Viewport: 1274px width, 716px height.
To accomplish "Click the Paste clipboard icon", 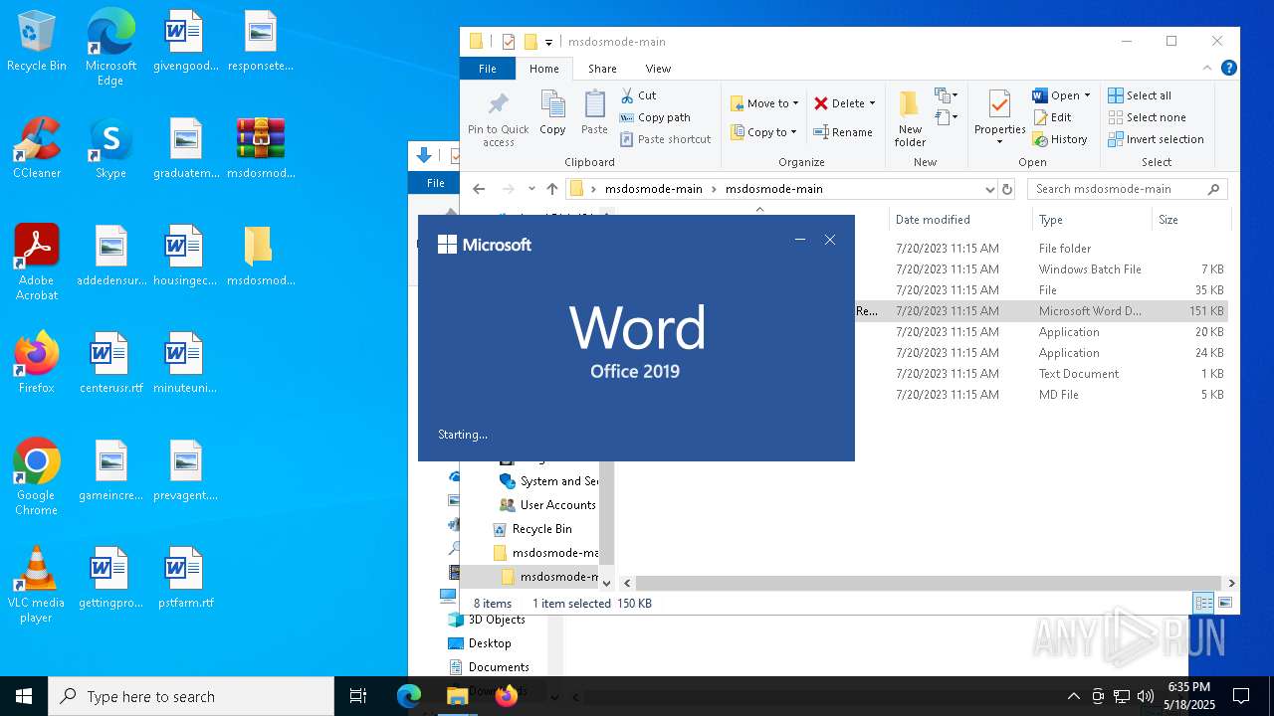I will 594,112.
